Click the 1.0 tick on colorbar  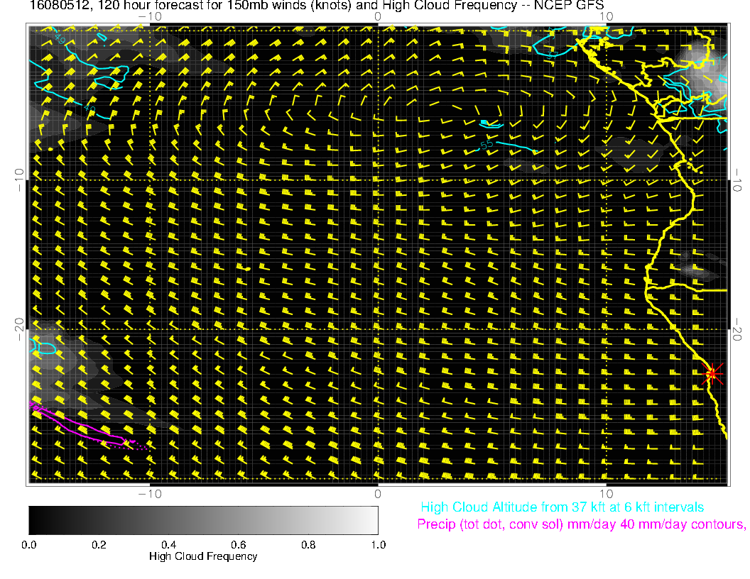pos(377,544)
